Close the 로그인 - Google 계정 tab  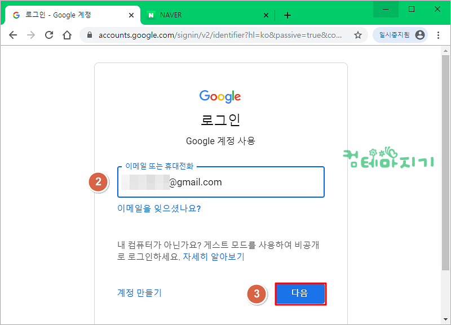(x=131, y=15)
